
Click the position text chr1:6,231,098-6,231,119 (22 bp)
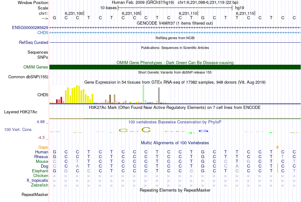(208, 3)
